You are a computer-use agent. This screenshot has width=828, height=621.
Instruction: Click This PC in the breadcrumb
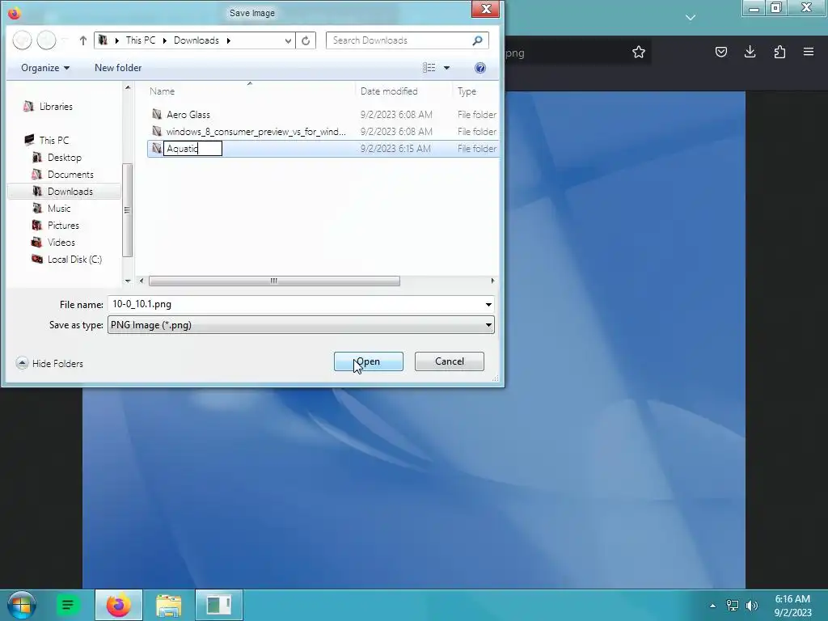point(141,40)
